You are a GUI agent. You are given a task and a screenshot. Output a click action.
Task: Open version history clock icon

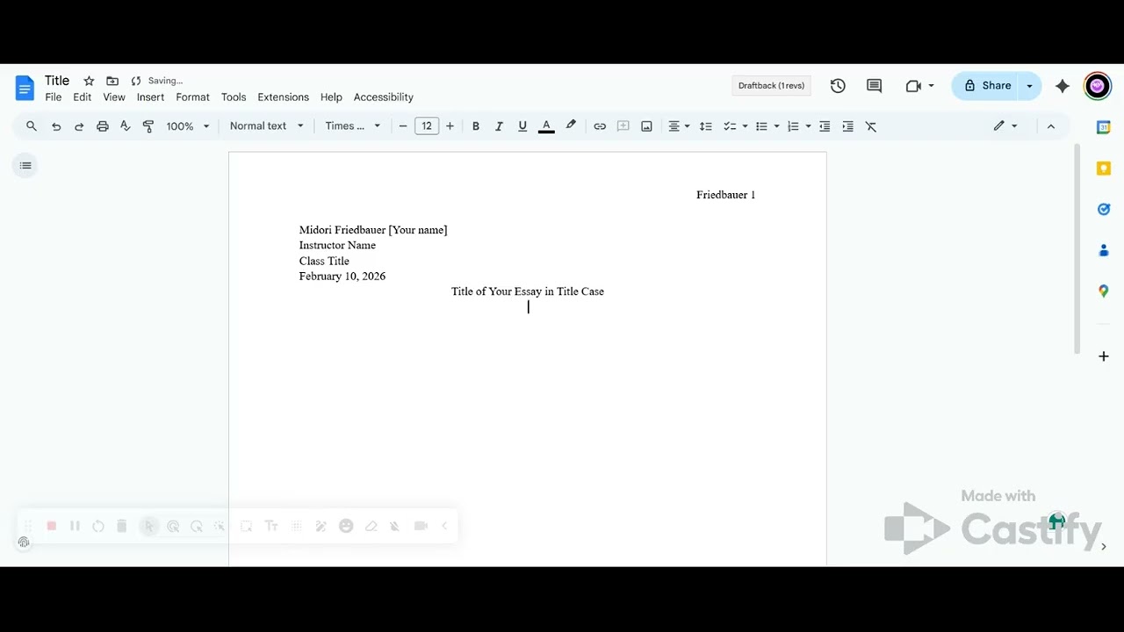[838, 86]
